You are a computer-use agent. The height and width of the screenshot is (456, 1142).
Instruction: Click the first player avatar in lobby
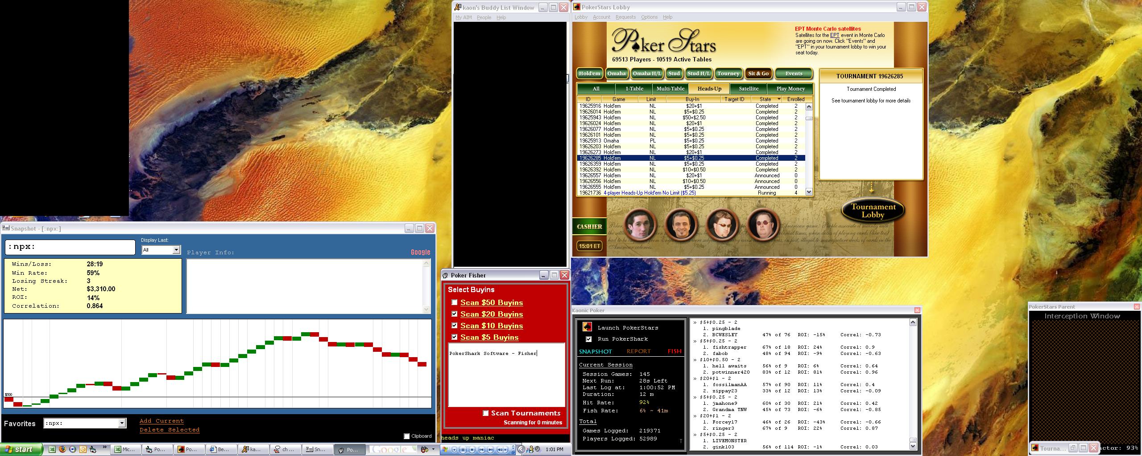pos(640,225)
